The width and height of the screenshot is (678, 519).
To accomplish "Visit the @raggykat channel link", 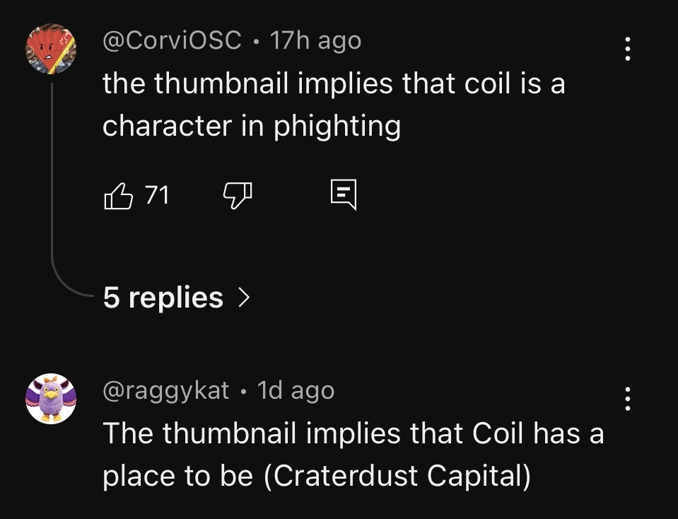I will (166, 390).
